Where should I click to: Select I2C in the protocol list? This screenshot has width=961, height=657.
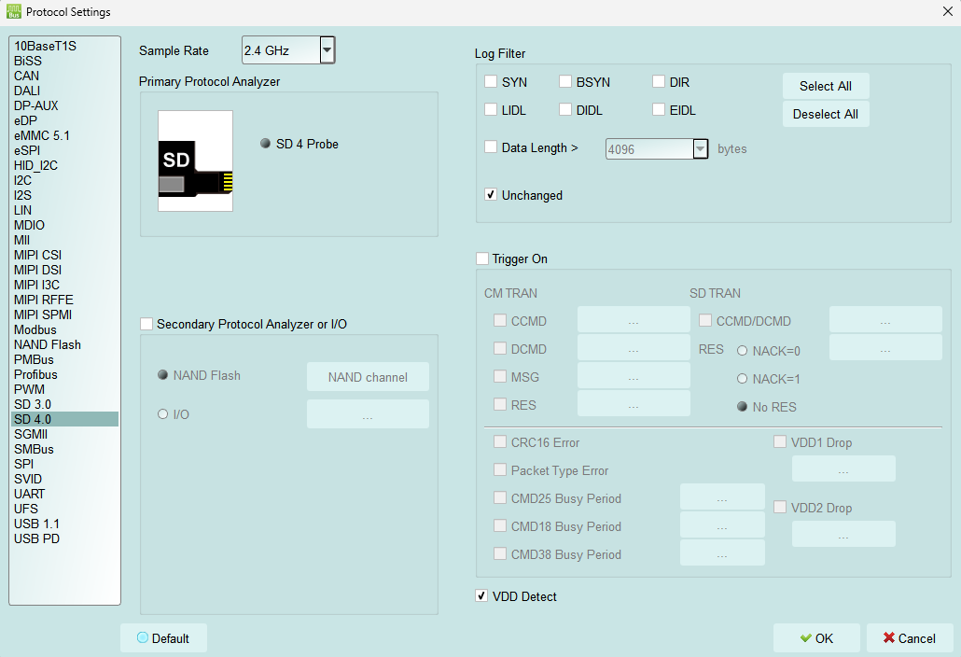point(65,180)
